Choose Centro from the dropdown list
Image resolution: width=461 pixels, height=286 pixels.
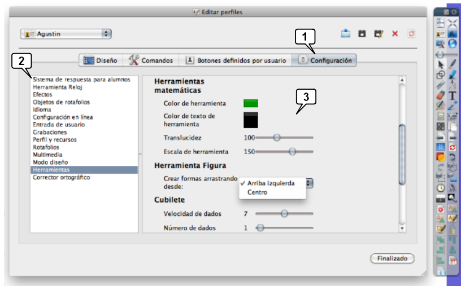258,192
